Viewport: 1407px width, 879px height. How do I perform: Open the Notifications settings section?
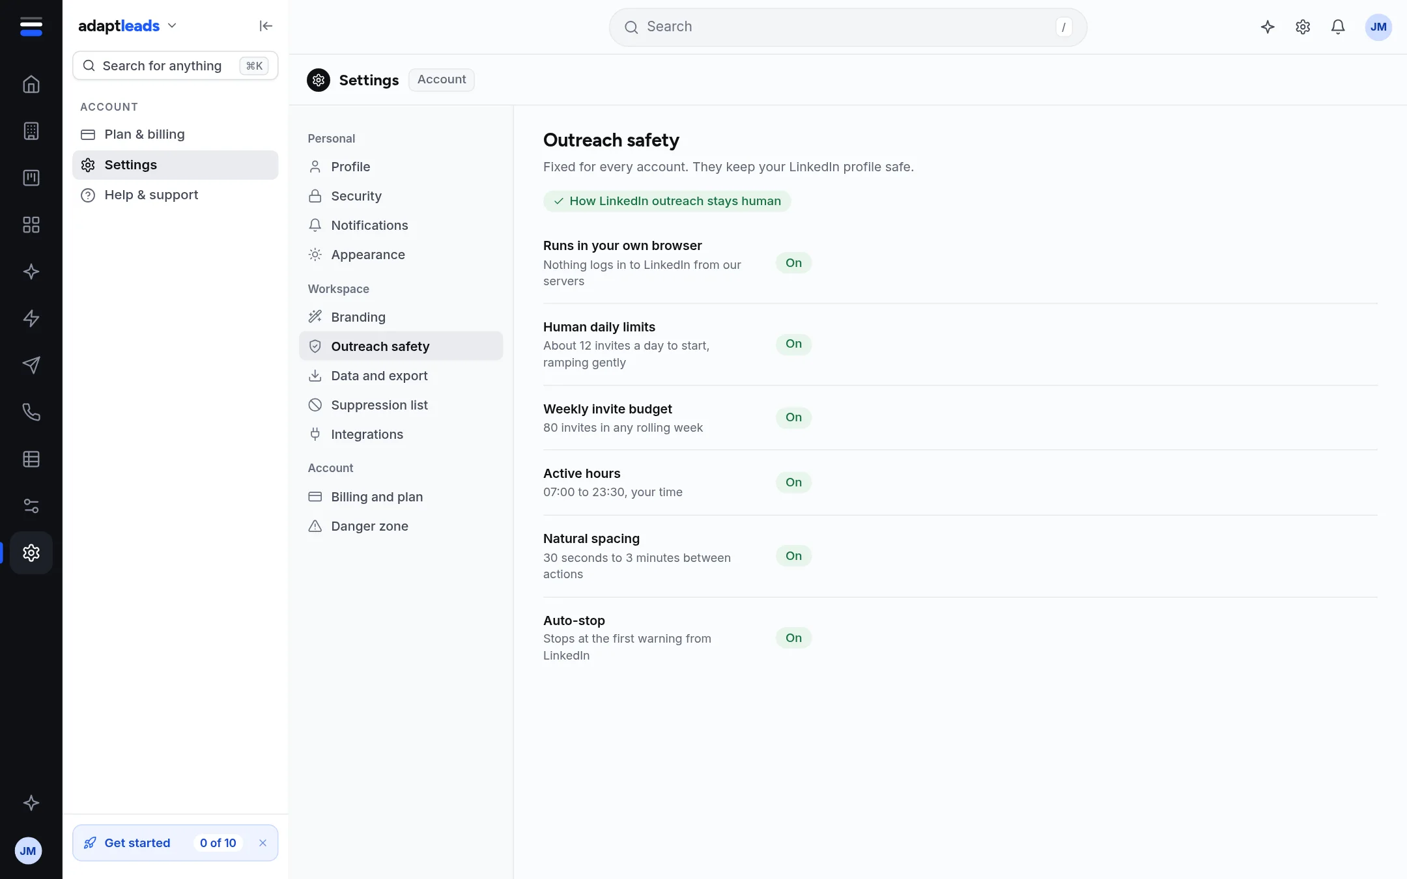tap(401, 225)
